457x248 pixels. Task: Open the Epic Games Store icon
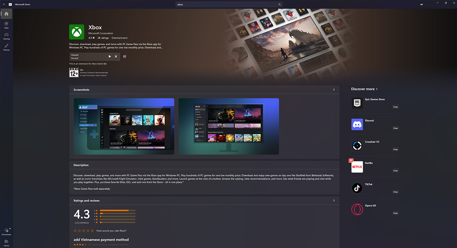tap(357, 103)
